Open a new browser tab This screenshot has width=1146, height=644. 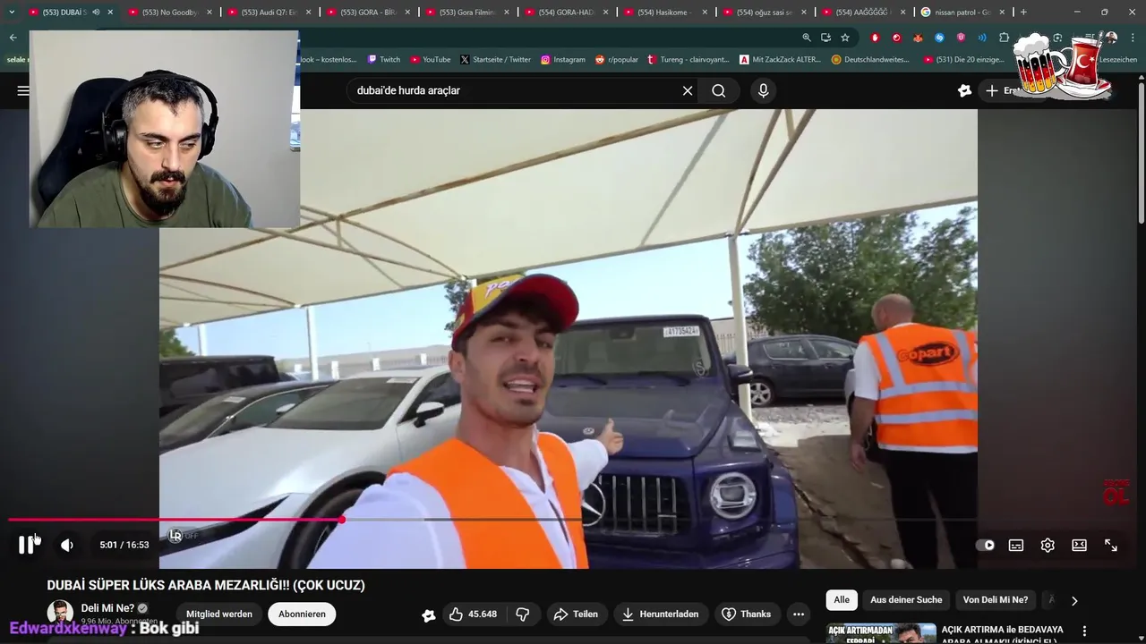[1023, 12]
